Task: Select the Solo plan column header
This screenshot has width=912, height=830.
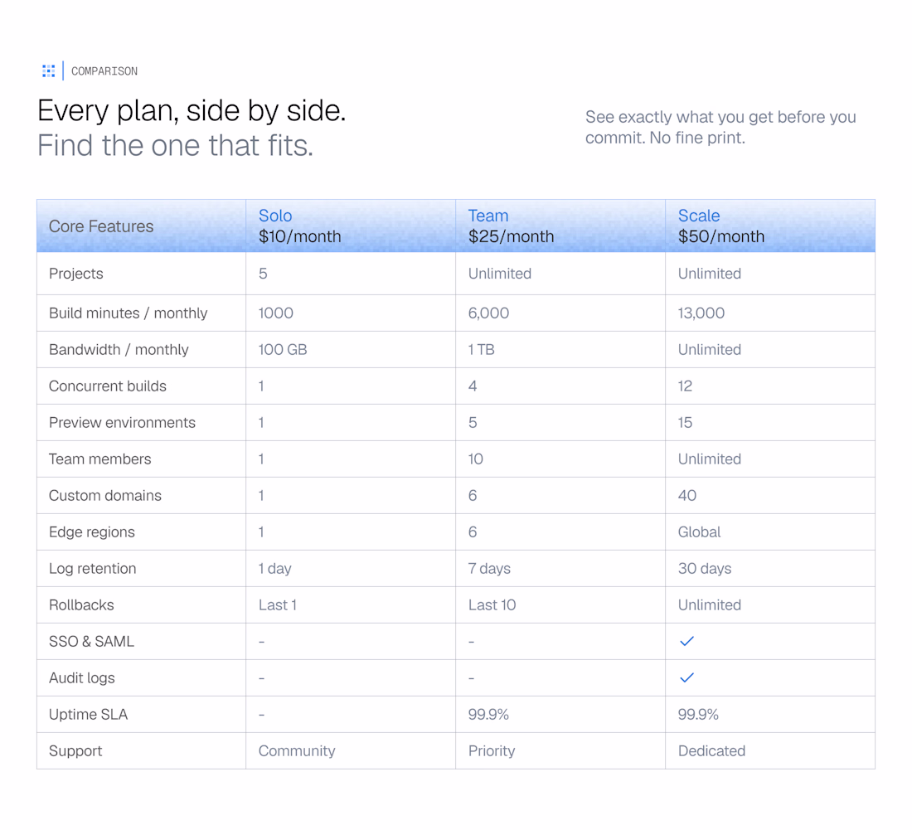Action: (351, 226)
